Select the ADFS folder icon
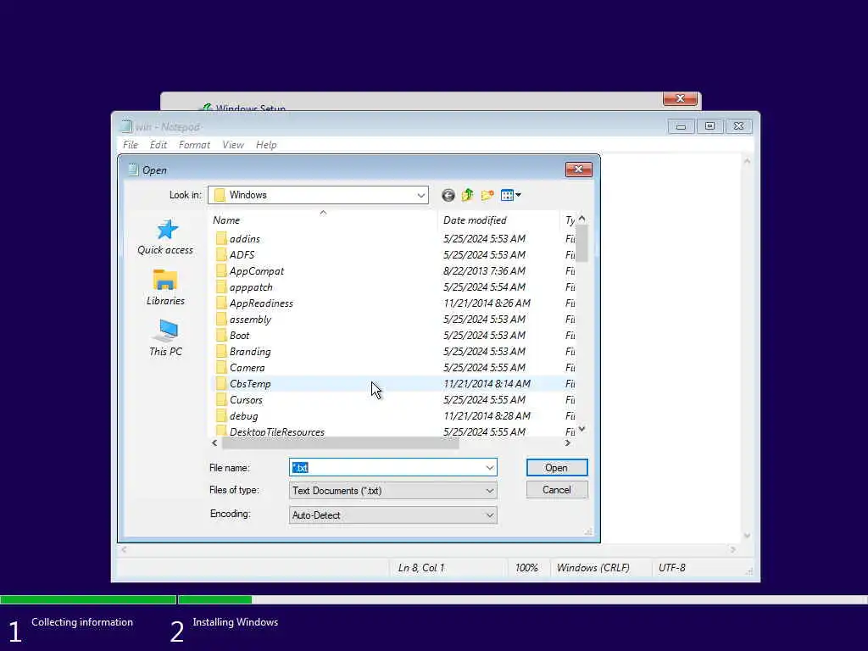This screenshot has height=651, width=868. coord(221,254)
